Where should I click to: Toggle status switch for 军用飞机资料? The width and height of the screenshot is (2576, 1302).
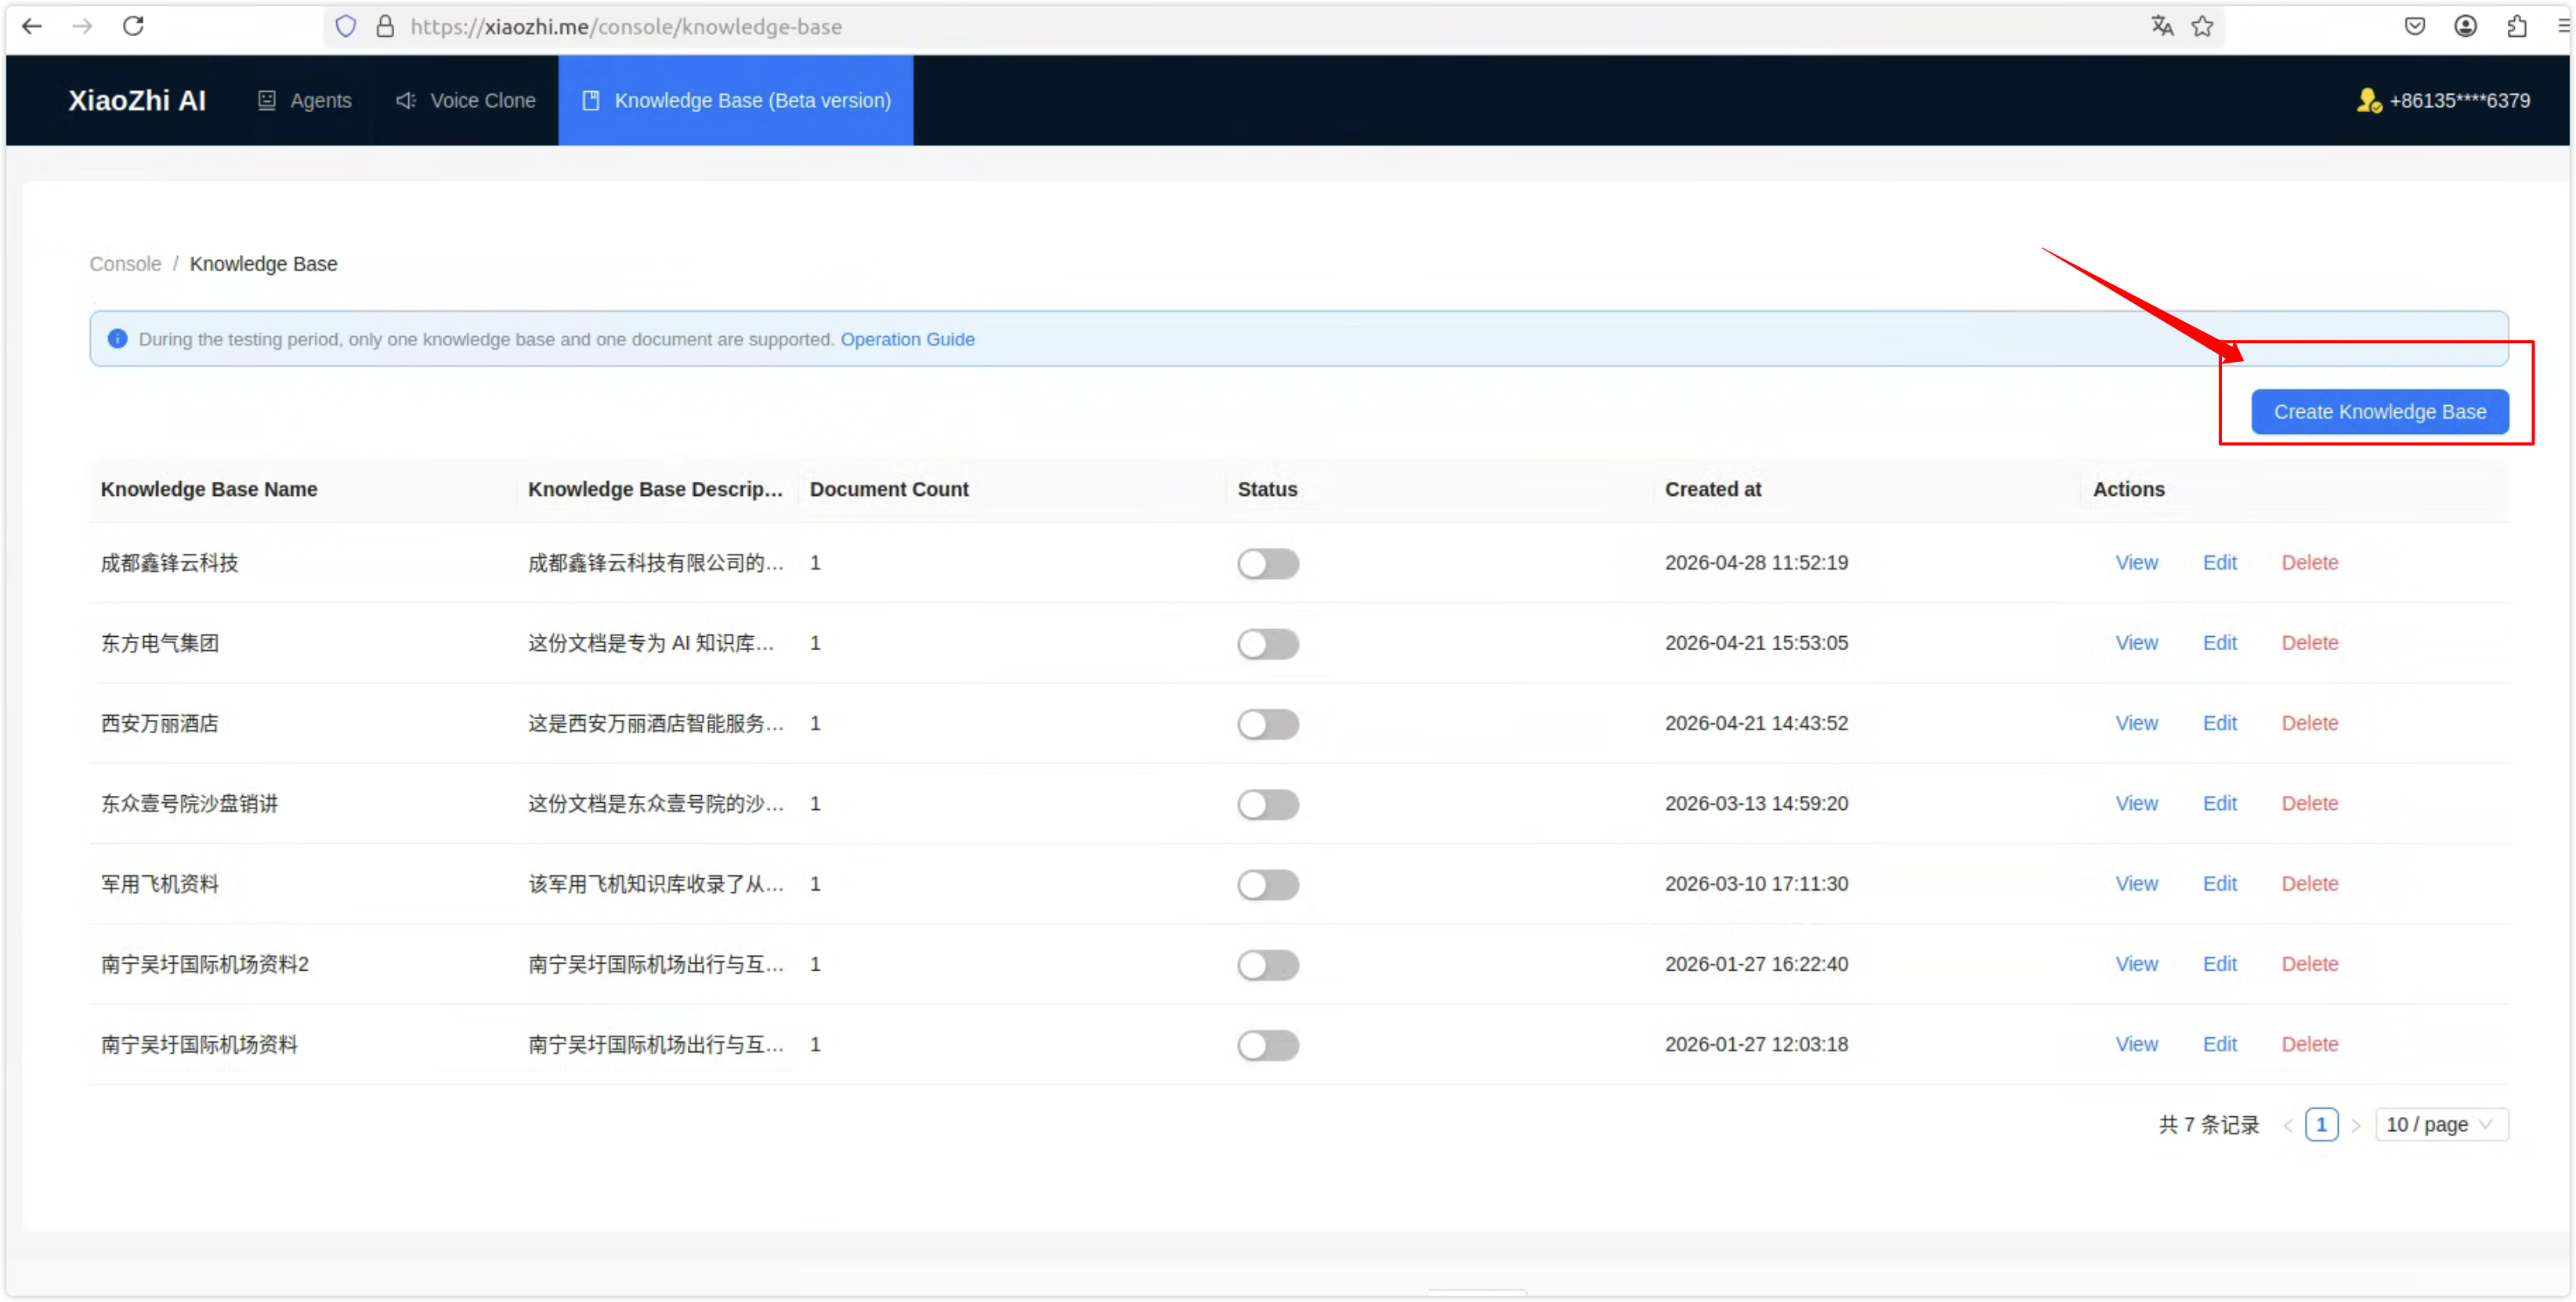[1268, 884]
